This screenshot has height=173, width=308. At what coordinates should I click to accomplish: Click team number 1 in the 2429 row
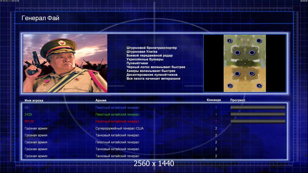pos(216,114)
